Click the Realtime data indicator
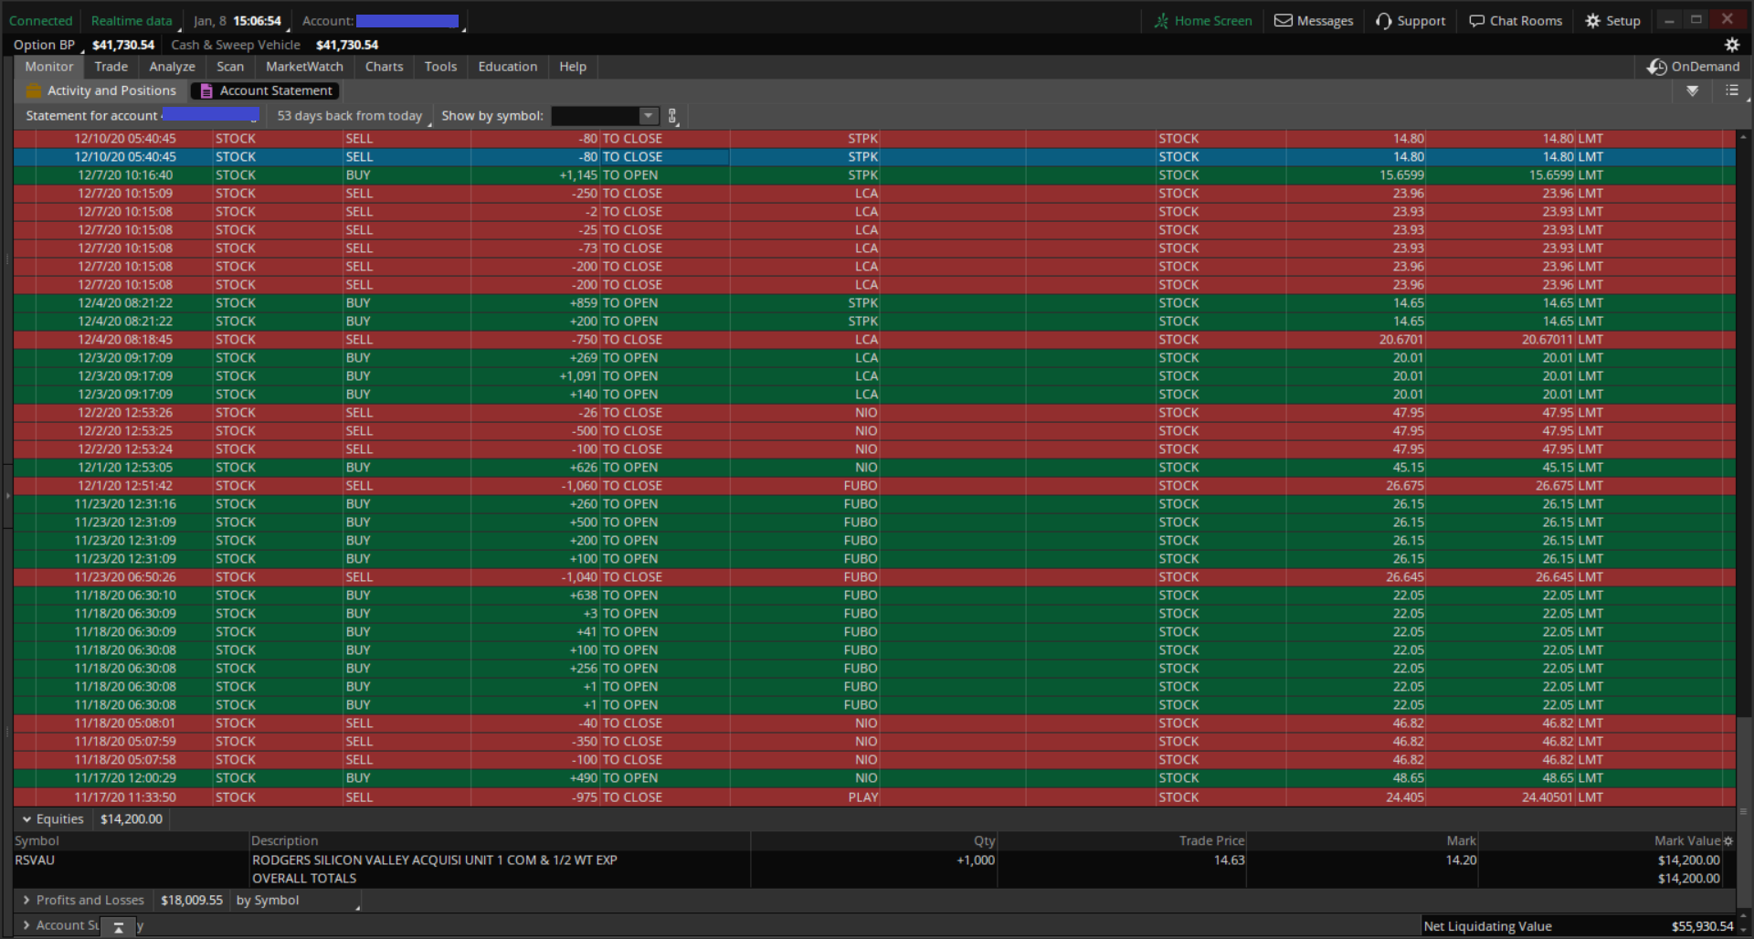This screenshot has height=939, width=1754. [132, 20]
